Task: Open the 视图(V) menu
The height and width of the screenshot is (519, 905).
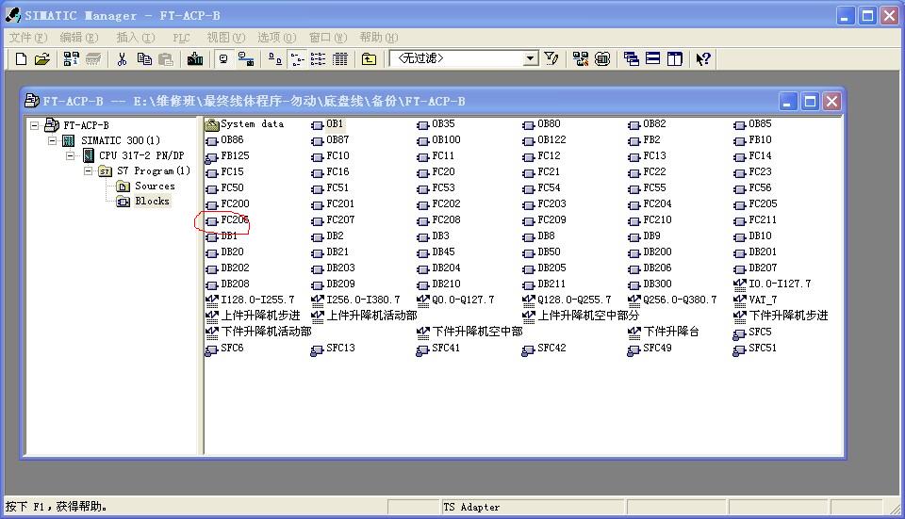Action: (x=226, y=38)
